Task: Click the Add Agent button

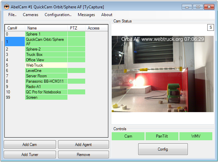Action: pyautogui.click(x=83, y=145)
